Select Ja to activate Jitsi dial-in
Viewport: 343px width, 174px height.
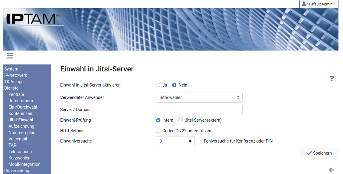pos(158,85)
